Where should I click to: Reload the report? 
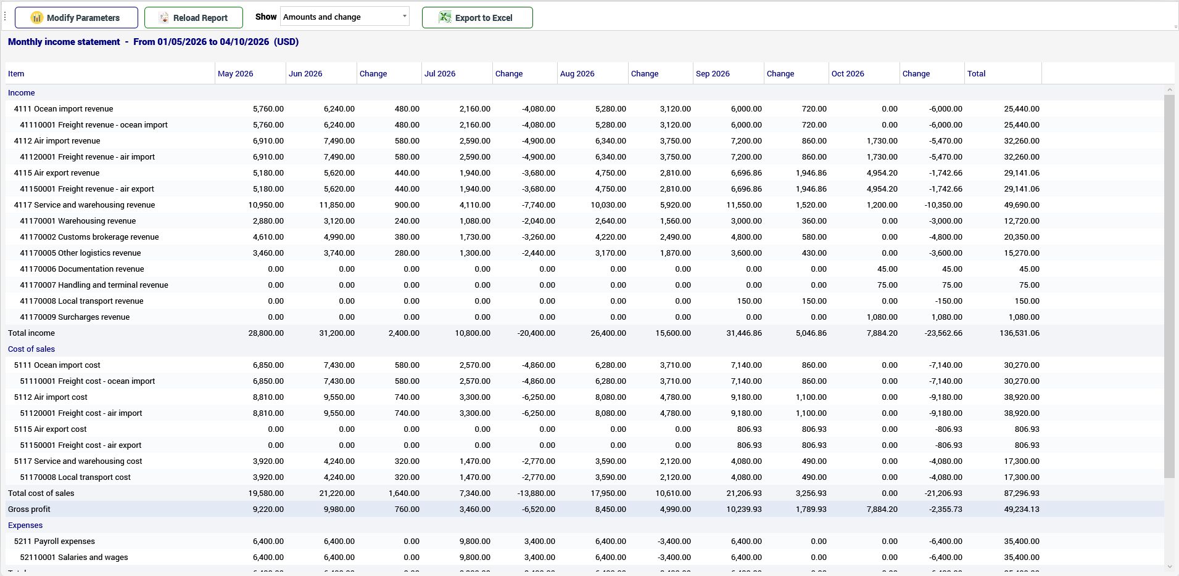194,18
